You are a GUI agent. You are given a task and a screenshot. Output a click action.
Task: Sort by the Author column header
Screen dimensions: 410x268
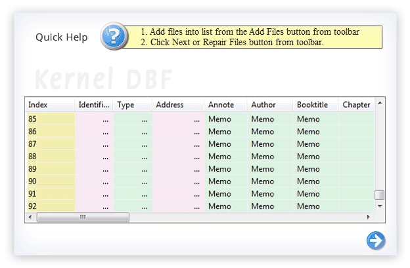(x=270, y=105)
